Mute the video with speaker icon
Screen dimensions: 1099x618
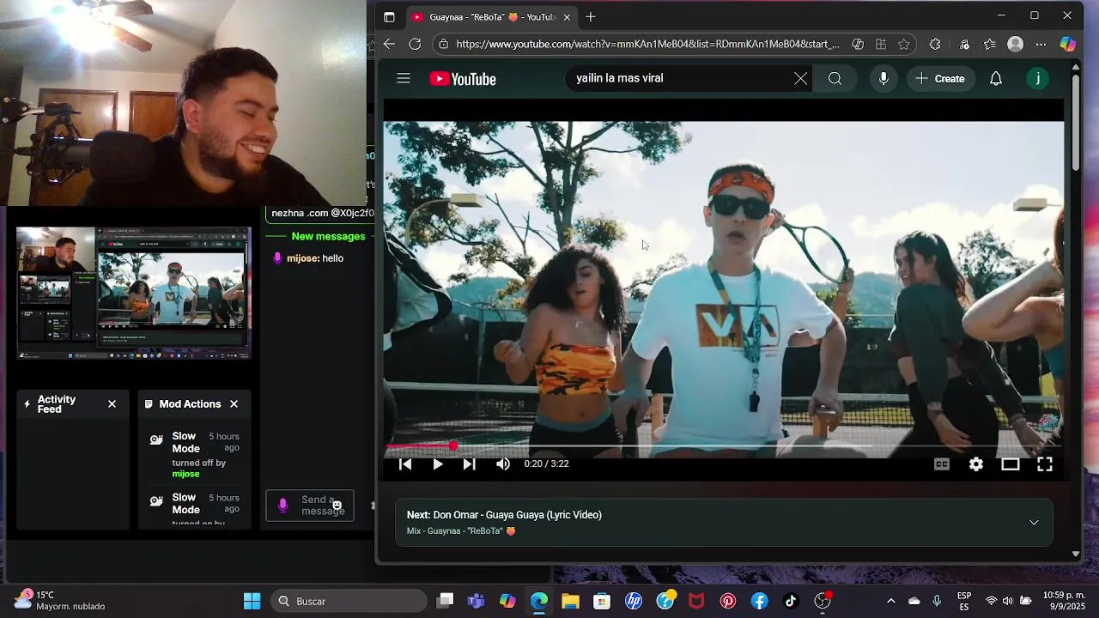click(503, 463)
